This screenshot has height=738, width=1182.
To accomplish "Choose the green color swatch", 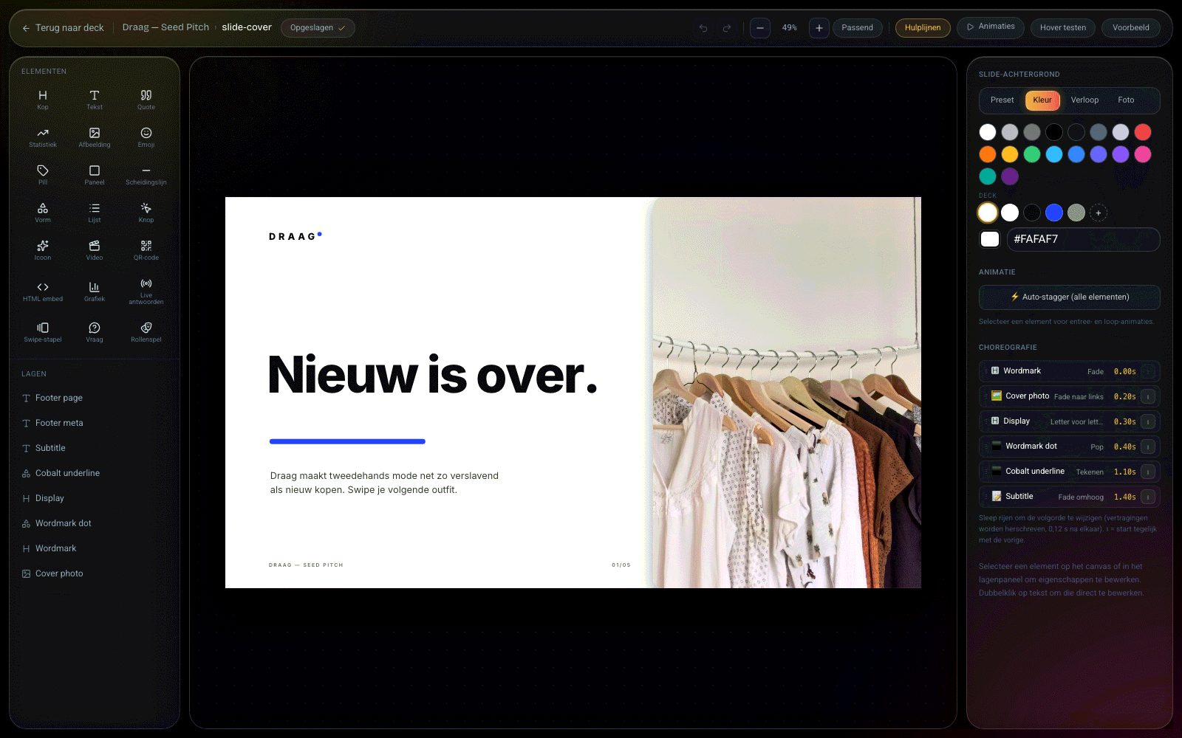I will point(1032,154).
